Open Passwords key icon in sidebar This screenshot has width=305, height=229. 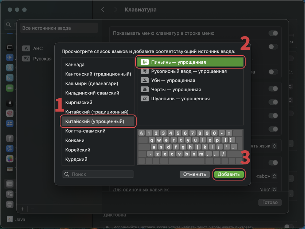click(10, 138)
